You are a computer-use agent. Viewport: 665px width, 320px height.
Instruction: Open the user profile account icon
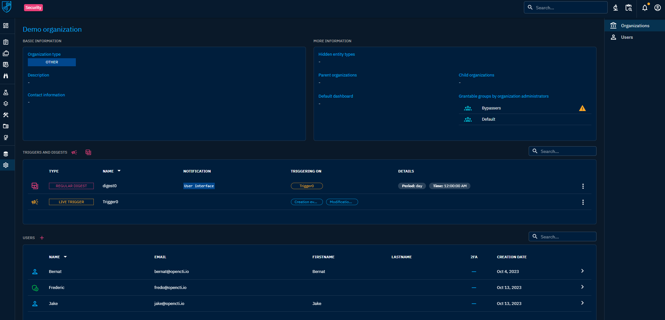point(657,8)
